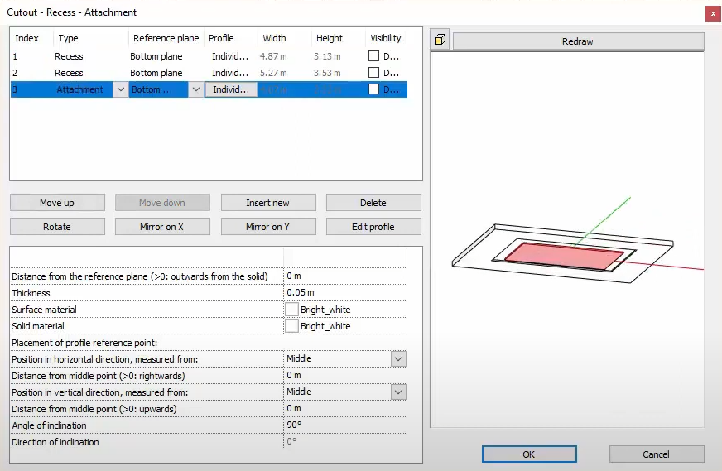Toggle visibility checkbox for row 2

pyautogui.click(x=374, y=73)
